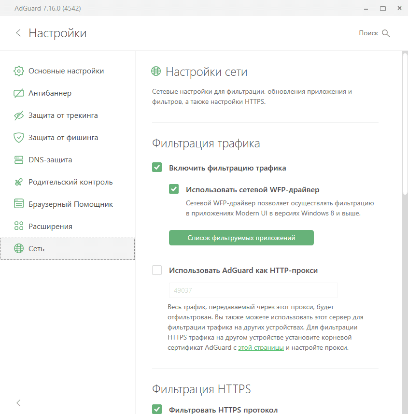The width and height of the screenshot is (408, 414).
Task: Click the search magnifier icon
Action: pyautogui.click(x=386, y=33)
